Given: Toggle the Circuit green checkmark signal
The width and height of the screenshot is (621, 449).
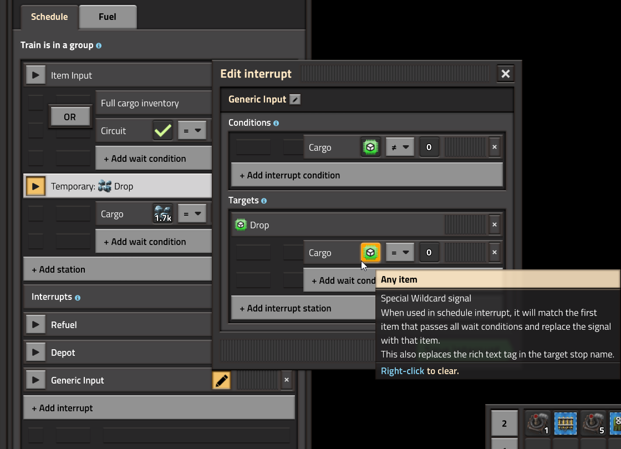Looking at the screenshot, I should point(163,130).
